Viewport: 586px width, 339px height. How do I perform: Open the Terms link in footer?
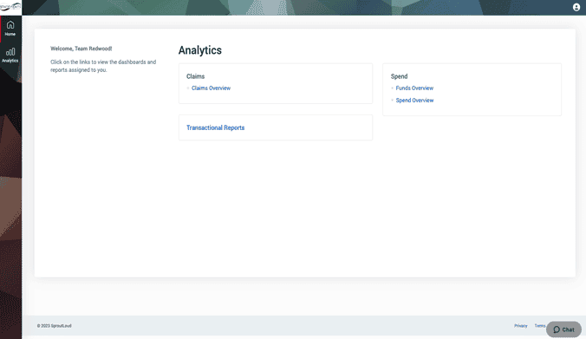pyautogui.click(x=540, y=326)
